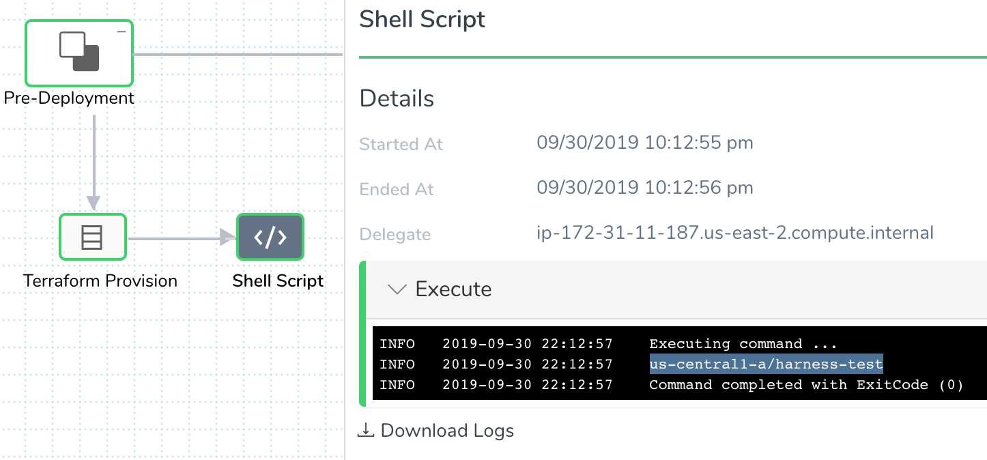The image size is (987, 460).
Task: Click the Download Logs link
Action: click(x=447, y=431)
